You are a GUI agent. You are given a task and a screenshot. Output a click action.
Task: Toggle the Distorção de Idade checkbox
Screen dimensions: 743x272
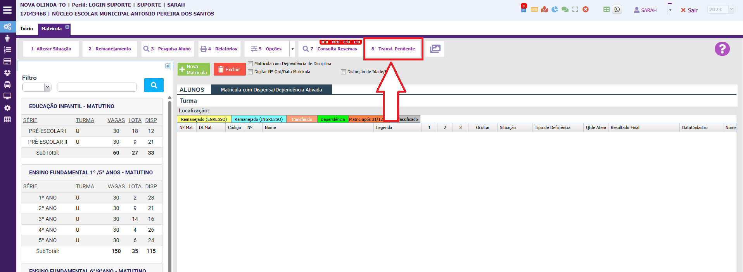click(343, 72)
